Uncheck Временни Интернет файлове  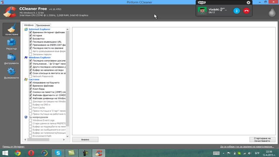[31, 32]
